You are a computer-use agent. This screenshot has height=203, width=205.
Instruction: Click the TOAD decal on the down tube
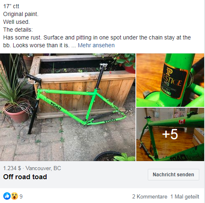pos(56,106)
